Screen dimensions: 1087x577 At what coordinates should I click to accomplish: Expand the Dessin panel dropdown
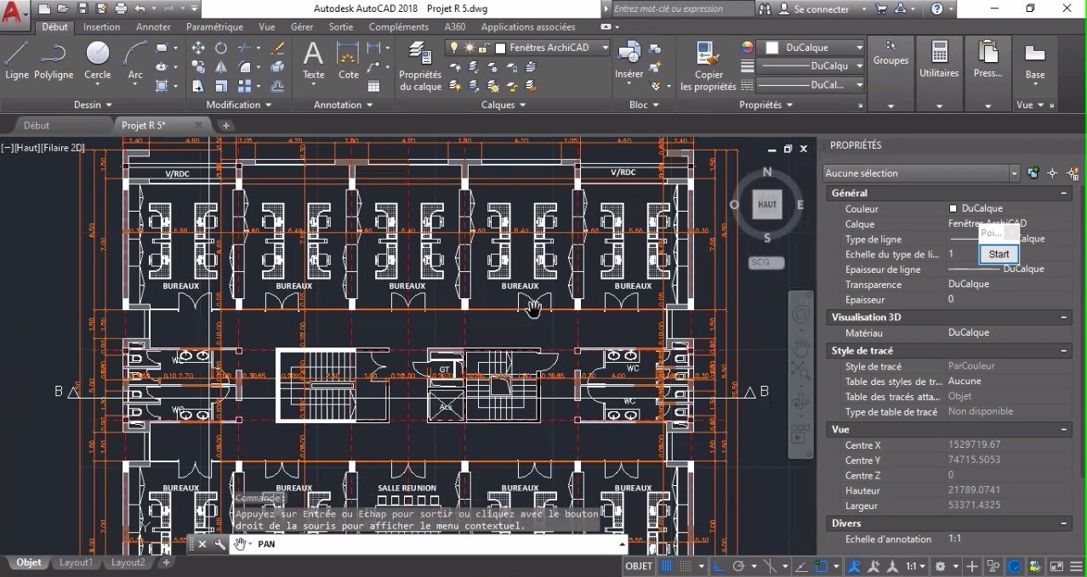pyautogui.click(x=94, y=105)
